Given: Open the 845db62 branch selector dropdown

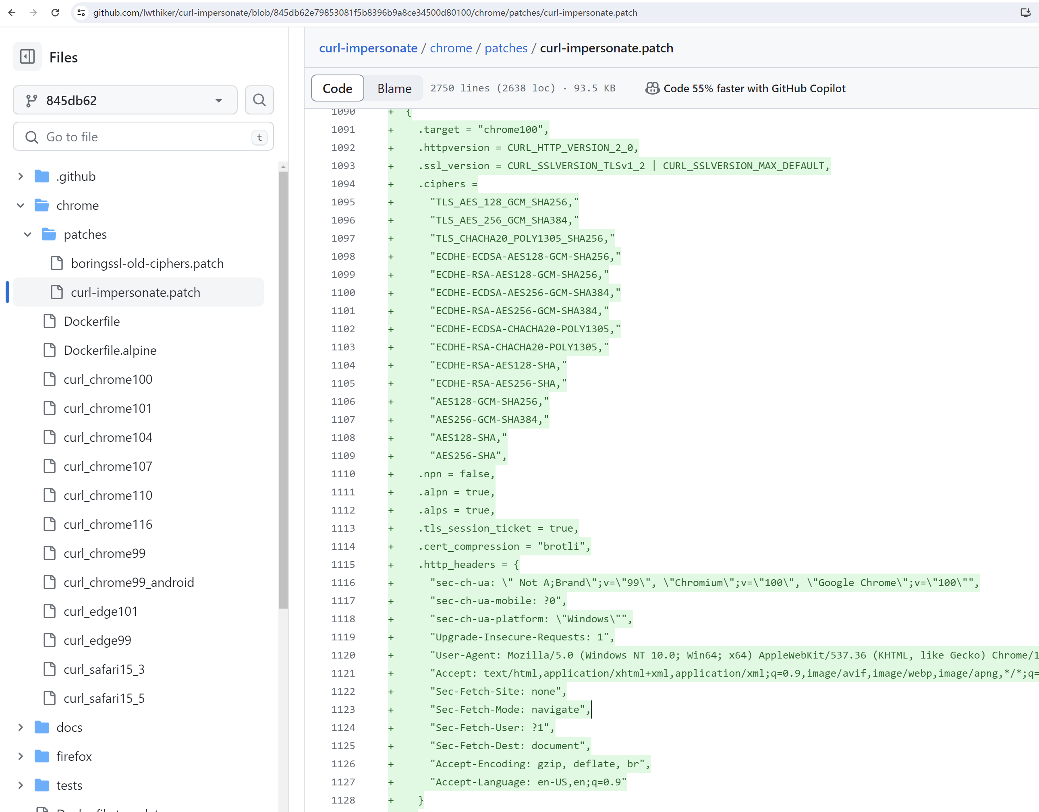Looking at the screenshot, I should pyautogui.click(x=125, y=100).
